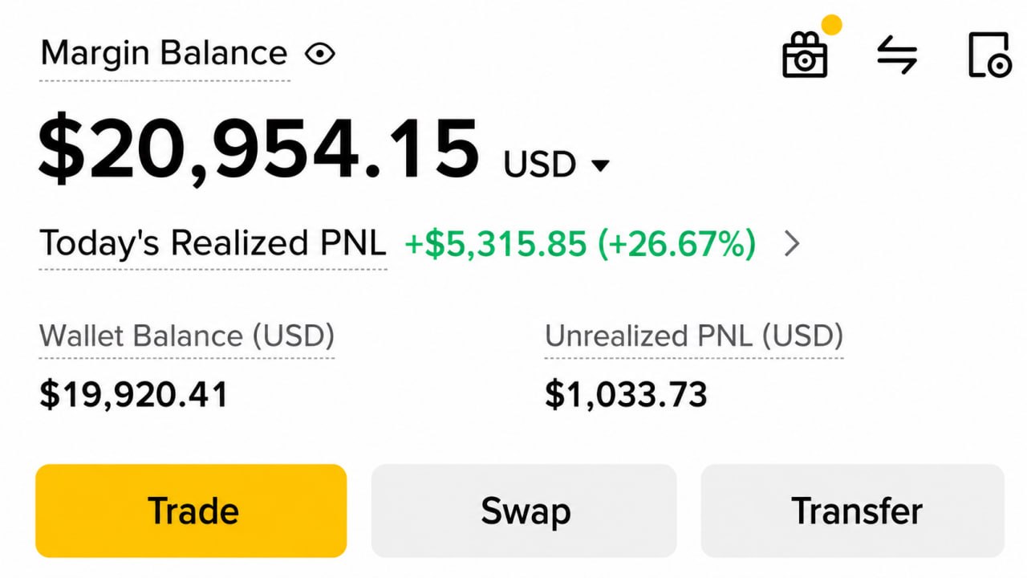Select the USD currency label
This screenshot has width=1027, height=578.
click(539, 164)
